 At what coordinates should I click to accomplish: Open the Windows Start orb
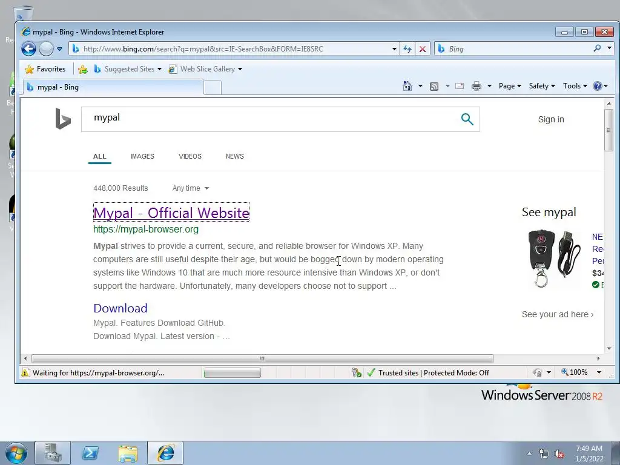(16, 453)
